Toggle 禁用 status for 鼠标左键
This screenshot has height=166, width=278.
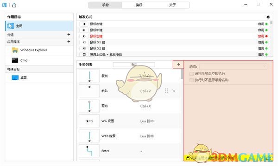point(263,36)
